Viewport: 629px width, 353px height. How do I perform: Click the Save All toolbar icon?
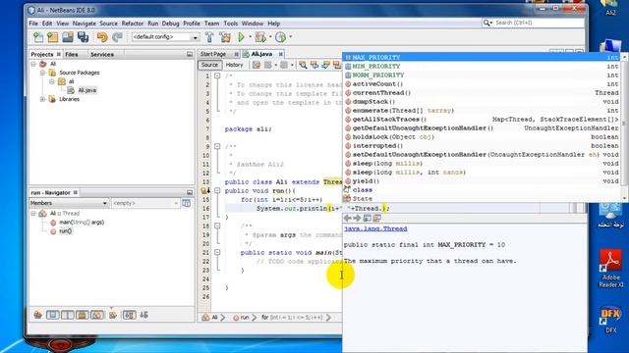[83, 37]
